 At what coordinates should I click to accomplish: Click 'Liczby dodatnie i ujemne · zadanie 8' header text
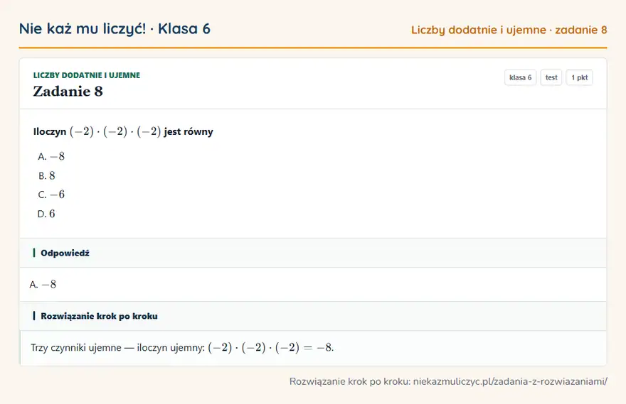509,30
